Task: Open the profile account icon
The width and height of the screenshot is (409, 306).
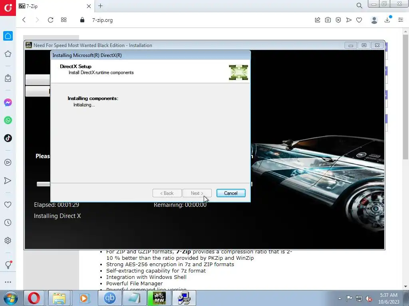Action: pyautogui.click(x=374, y=20)
